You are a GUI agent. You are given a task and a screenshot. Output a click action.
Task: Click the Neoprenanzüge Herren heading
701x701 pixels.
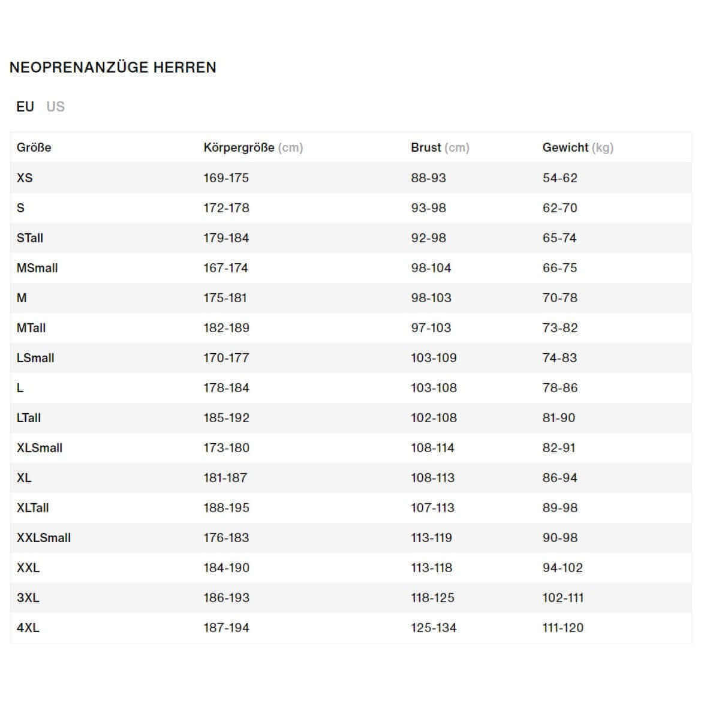113,67
